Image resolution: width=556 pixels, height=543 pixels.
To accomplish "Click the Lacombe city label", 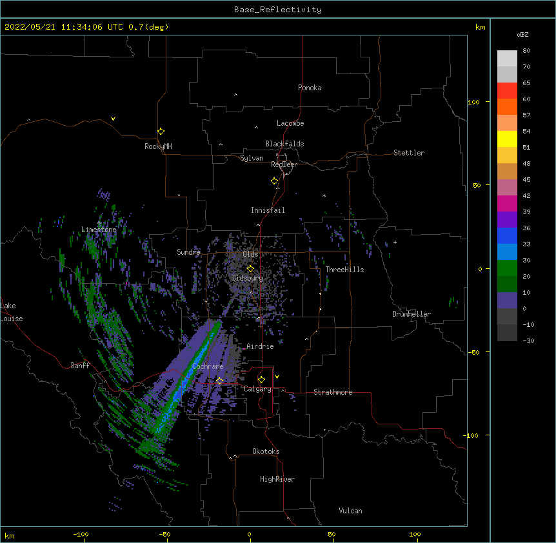I will point(290,123).
